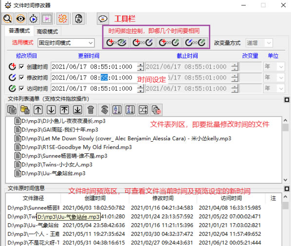Viewport: 291px width, 246px height.
Task: Bind modification time with access time
Action: (195, 43)
